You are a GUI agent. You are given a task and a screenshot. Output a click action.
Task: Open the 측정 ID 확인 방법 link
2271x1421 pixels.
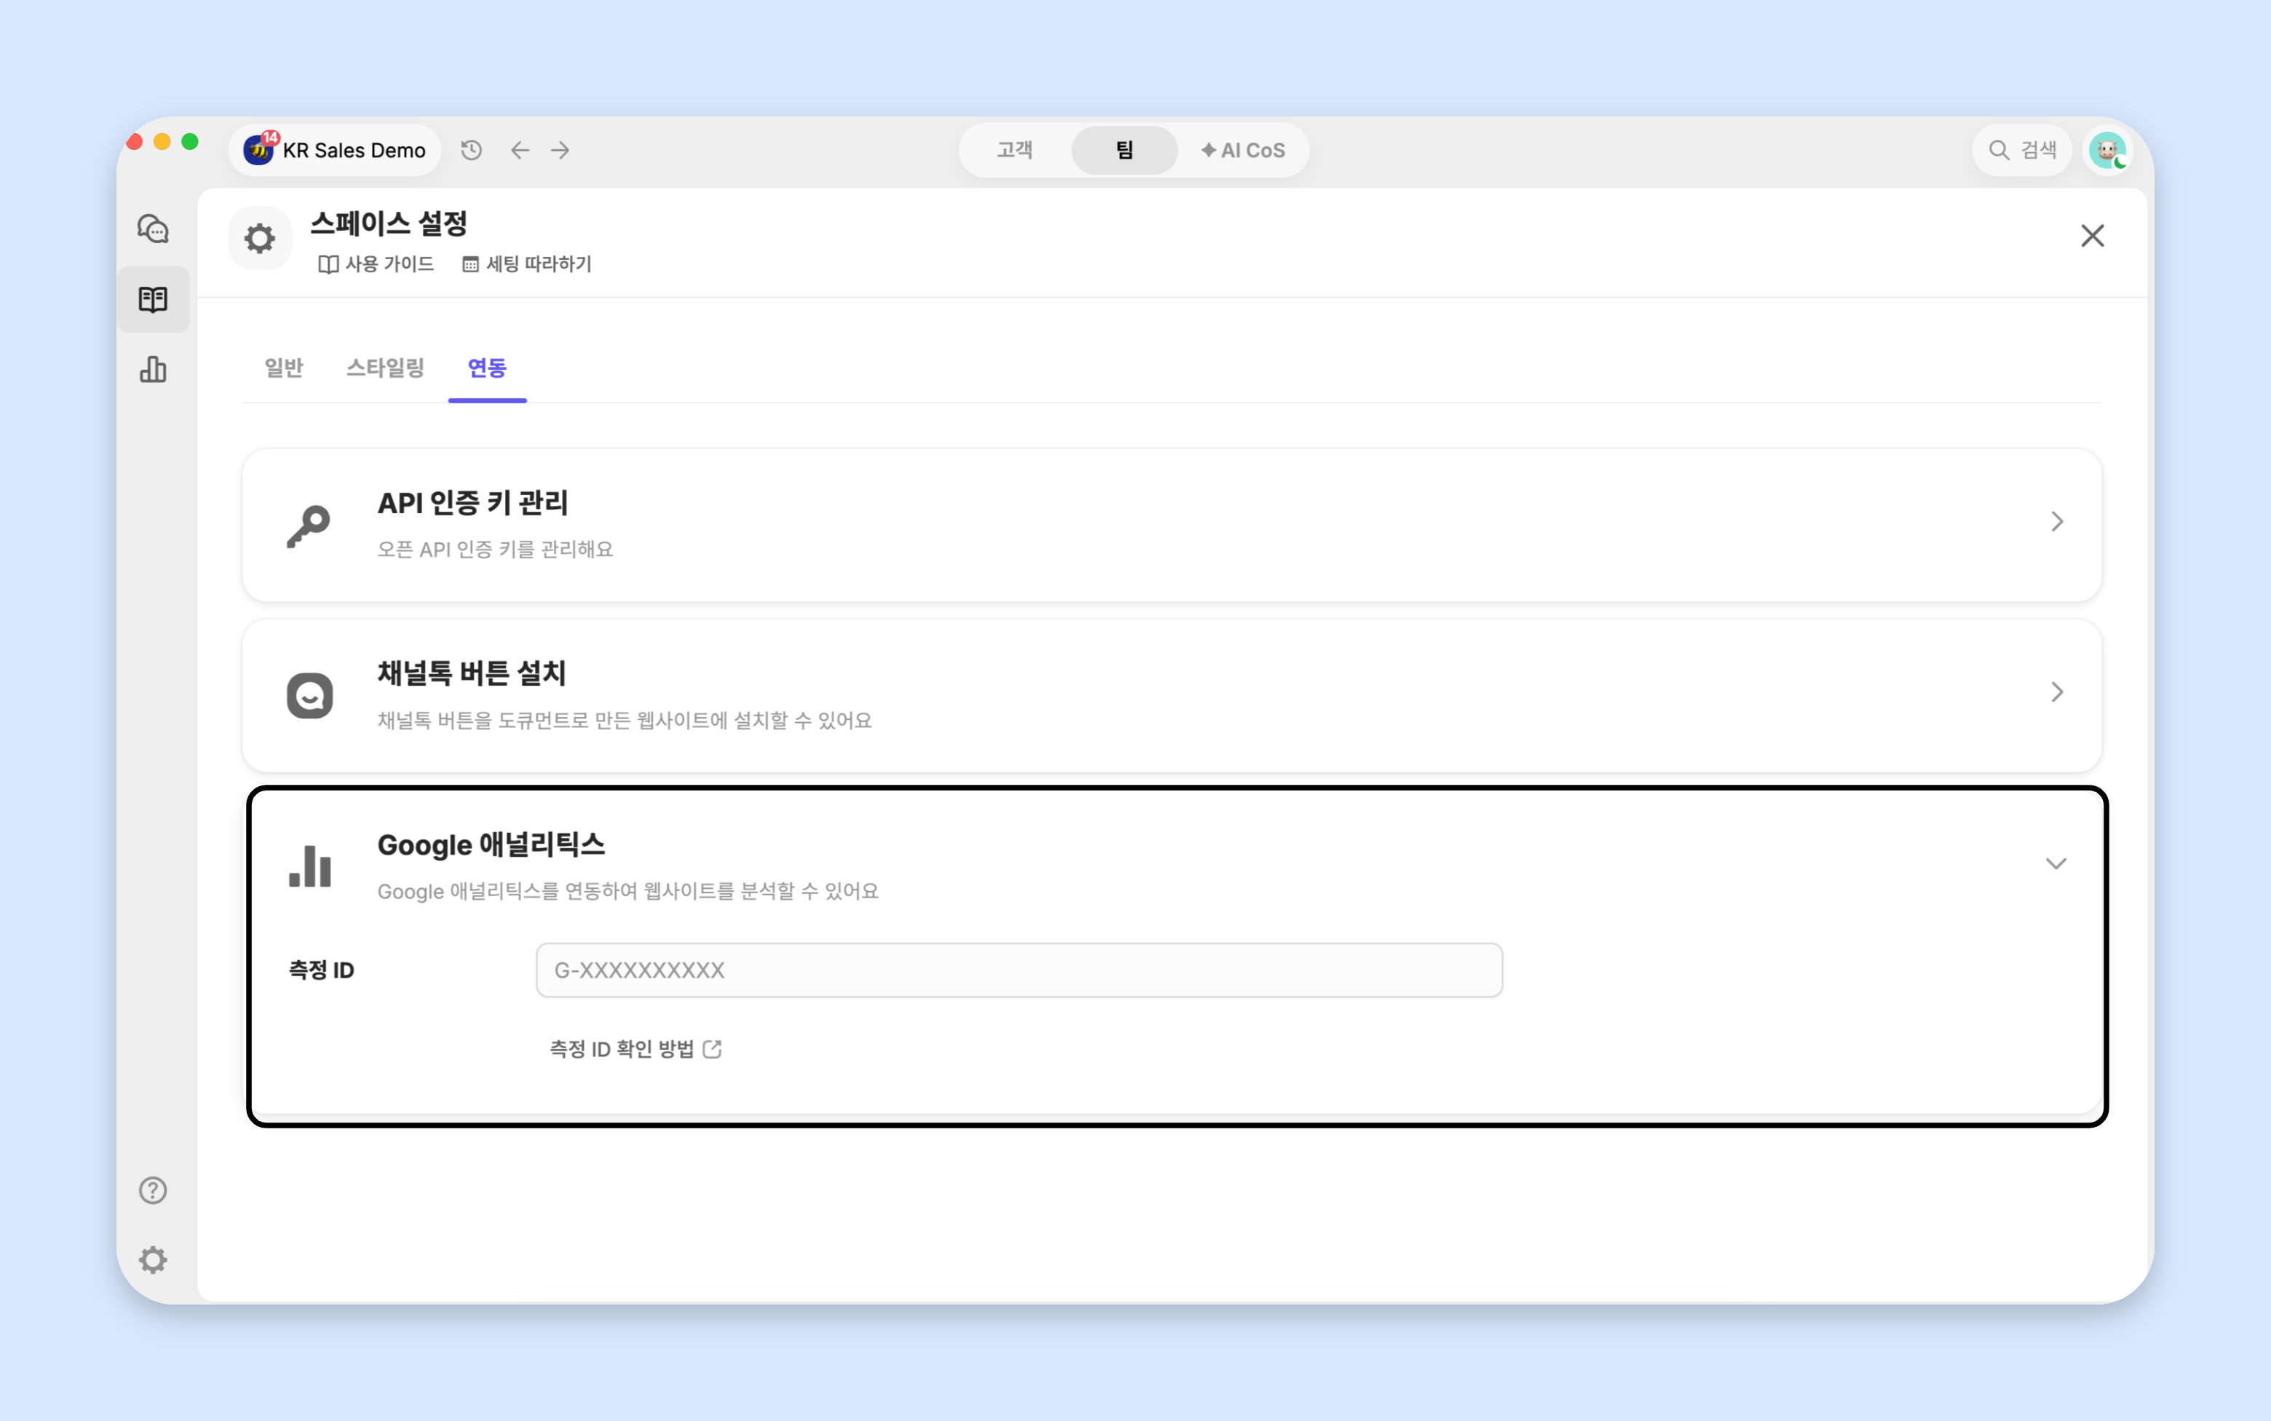click(635, 1049)
